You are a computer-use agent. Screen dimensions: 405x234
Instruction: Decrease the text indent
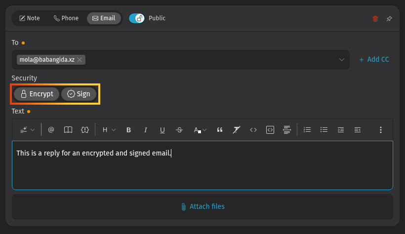358,130
